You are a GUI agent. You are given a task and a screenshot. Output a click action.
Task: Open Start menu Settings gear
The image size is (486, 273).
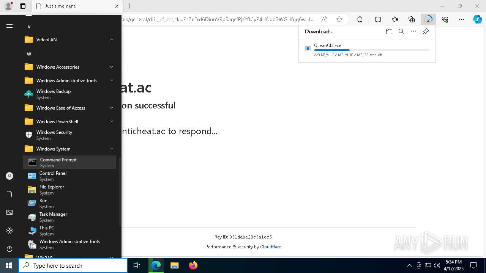(9, 231)
